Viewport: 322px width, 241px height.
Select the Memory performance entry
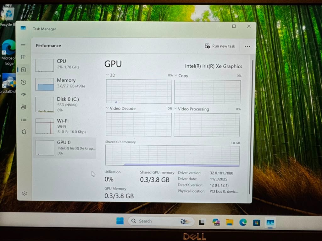tap(65, 84)
